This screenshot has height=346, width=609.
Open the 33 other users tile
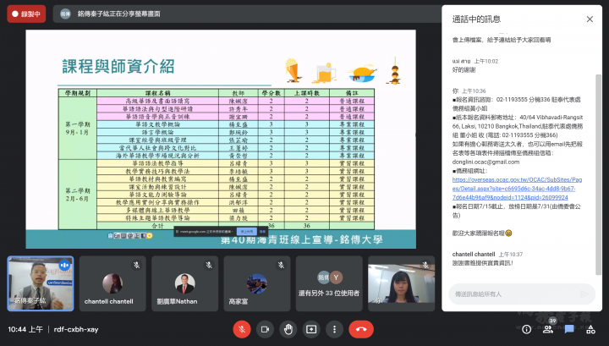click(329, 283)
